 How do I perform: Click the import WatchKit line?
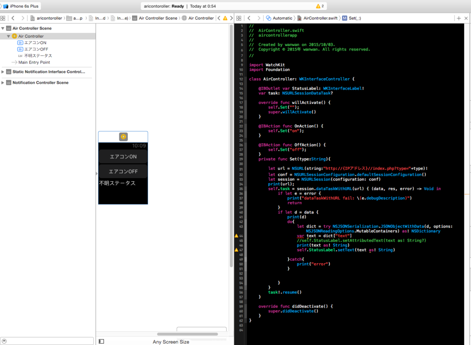(x=267, y=65)
